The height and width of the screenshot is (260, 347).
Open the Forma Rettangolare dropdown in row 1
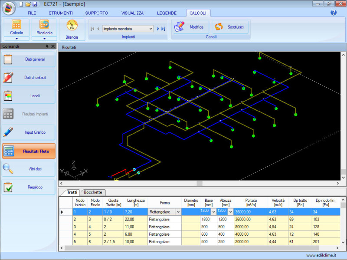[178, 212]
